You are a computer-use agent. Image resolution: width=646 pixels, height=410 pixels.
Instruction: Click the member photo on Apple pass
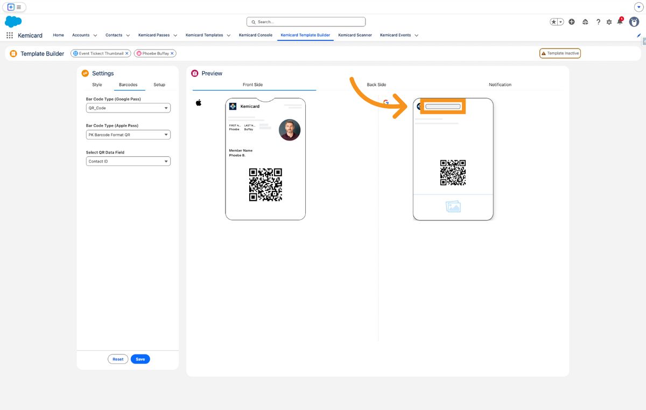pos(290,130)
